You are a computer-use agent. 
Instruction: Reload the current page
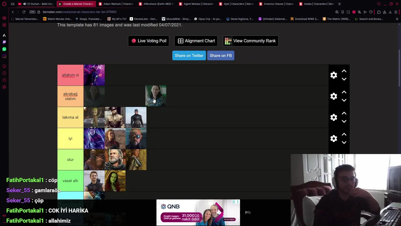pyautogui.click(x=24, y=12)
